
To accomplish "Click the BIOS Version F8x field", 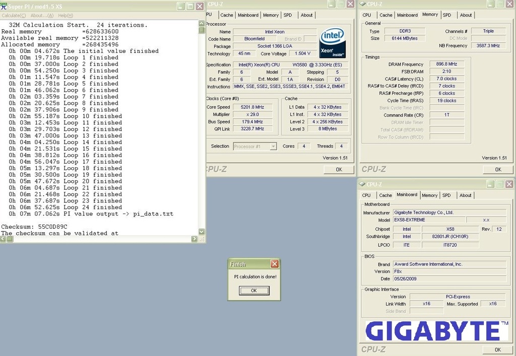I will tap(449, 271).
